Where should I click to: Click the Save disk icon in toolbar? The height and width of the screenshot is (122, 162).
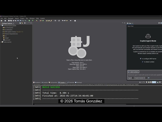[9, 21]
